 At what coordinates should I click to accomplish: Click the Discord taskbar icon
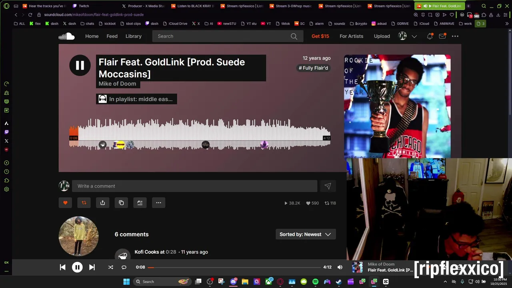233,282
